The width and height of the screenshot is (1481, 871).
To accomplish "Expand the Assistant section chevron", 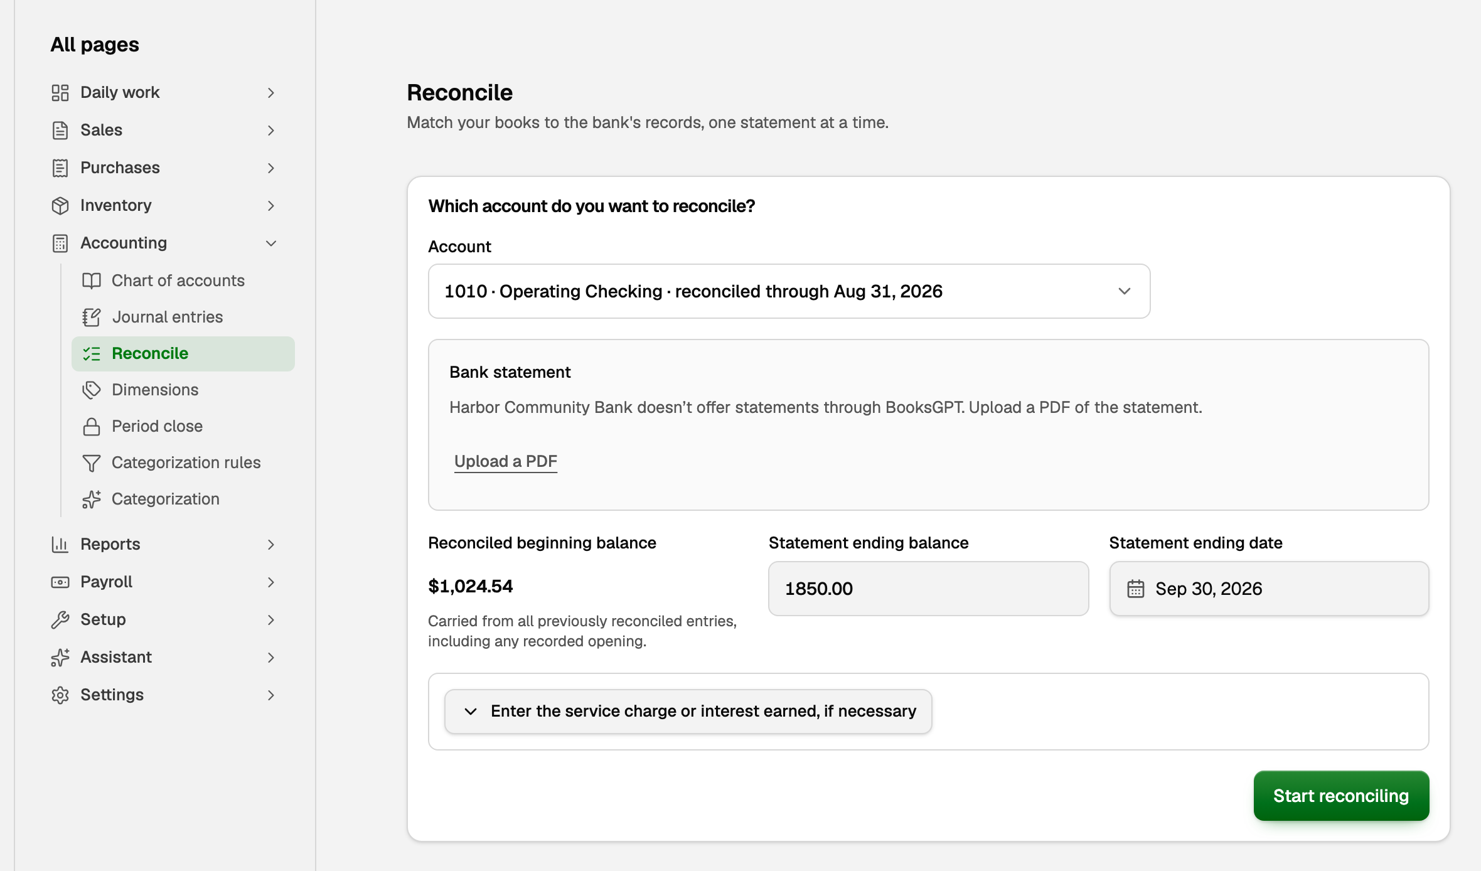I will tap(271, 658).
